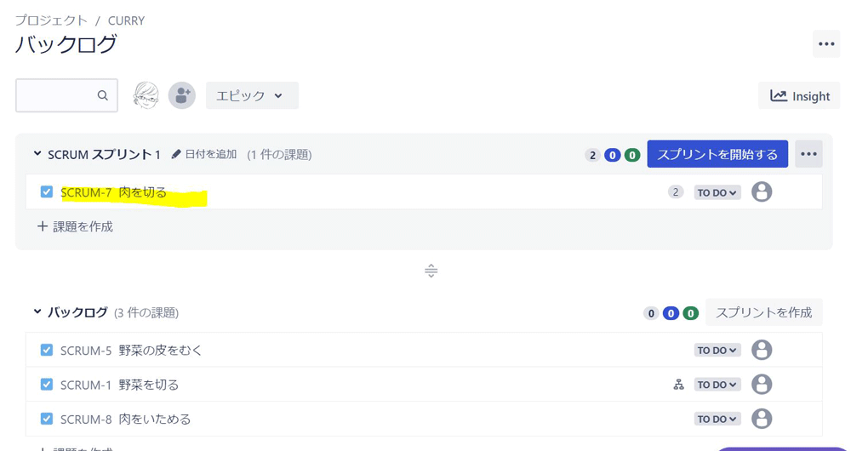Open the page more-actions ellipsis menu
The image size is (851, 451).
(826, 44)
